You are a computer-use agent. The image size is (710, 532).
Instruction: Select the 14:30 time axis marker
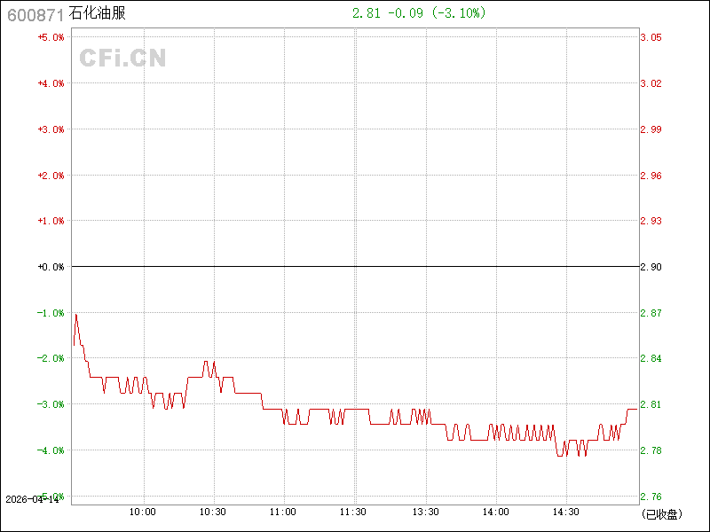566,512
